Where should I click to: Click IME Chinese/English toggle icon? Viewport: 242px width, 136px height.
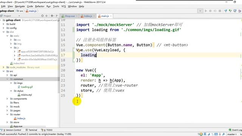click(x=205, y=134)
